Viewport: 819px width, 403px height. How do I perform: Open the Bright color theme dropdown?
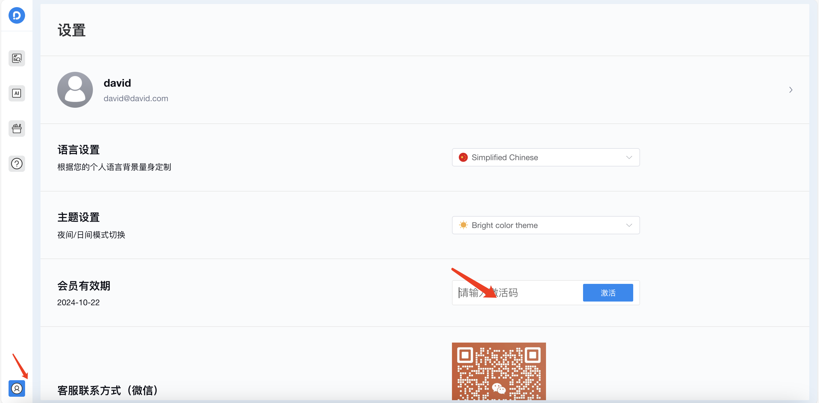tap(545, 225)
